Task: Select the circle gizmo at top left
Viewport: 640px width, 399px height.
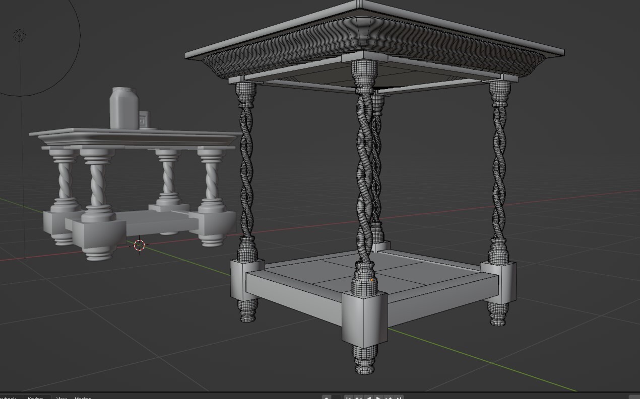Action: pyautogui.click(x=19, y=34)
